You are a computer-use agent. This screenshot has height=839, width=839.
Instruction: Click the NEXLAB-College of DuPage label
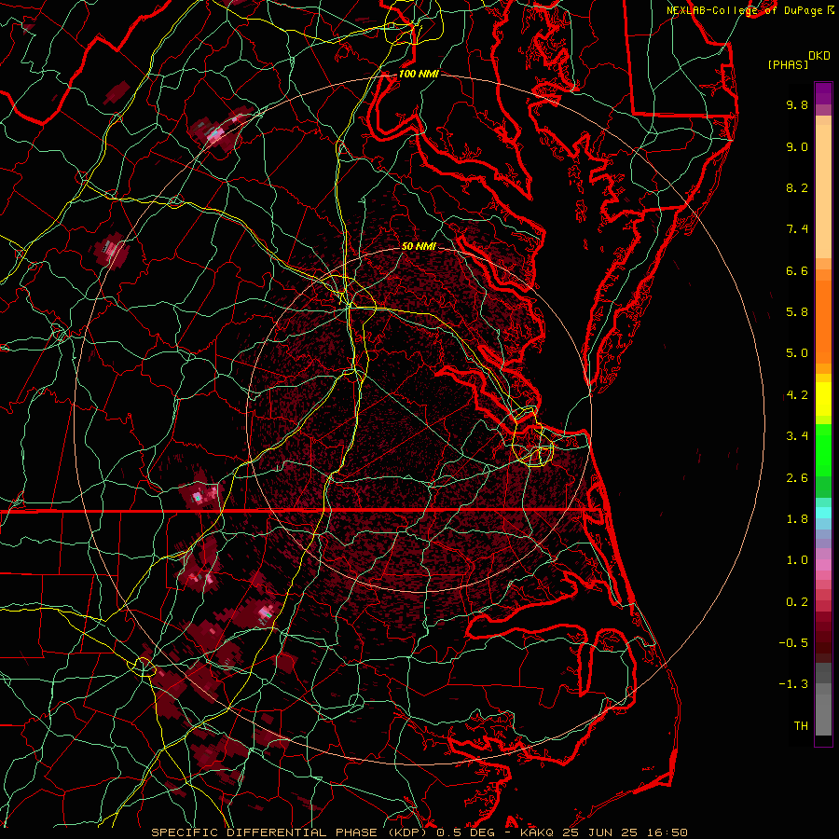click(746, 10)
